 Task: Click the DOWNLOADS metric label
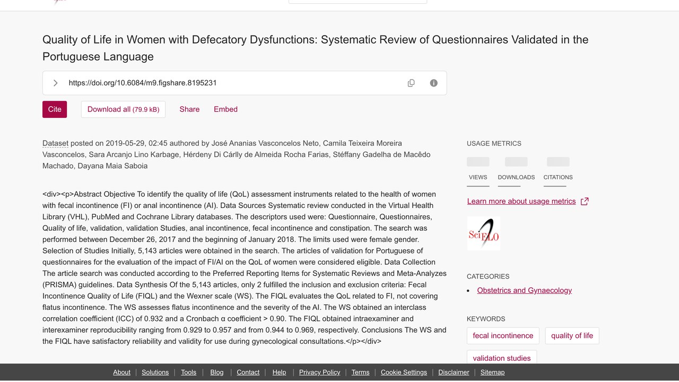pyautogui.click(x=516, y=177)
